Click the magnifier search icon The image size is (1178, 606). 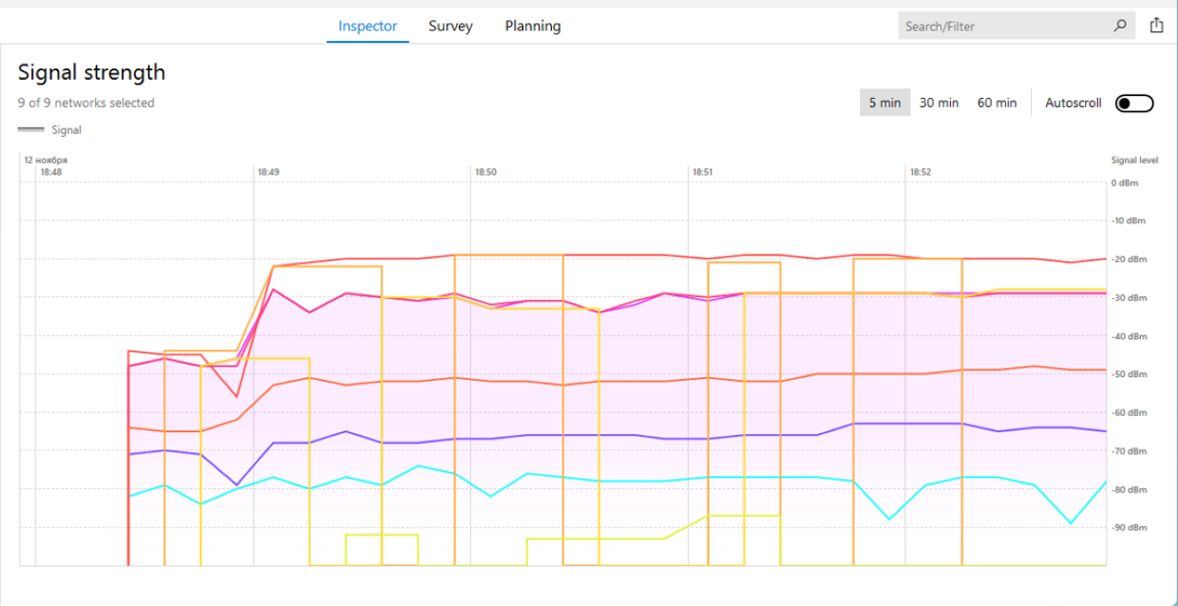1120,26
